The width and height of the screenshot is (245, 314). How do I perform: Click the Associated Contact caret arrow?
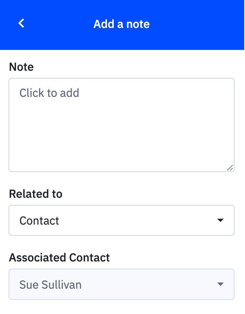[x=220, y=285]
